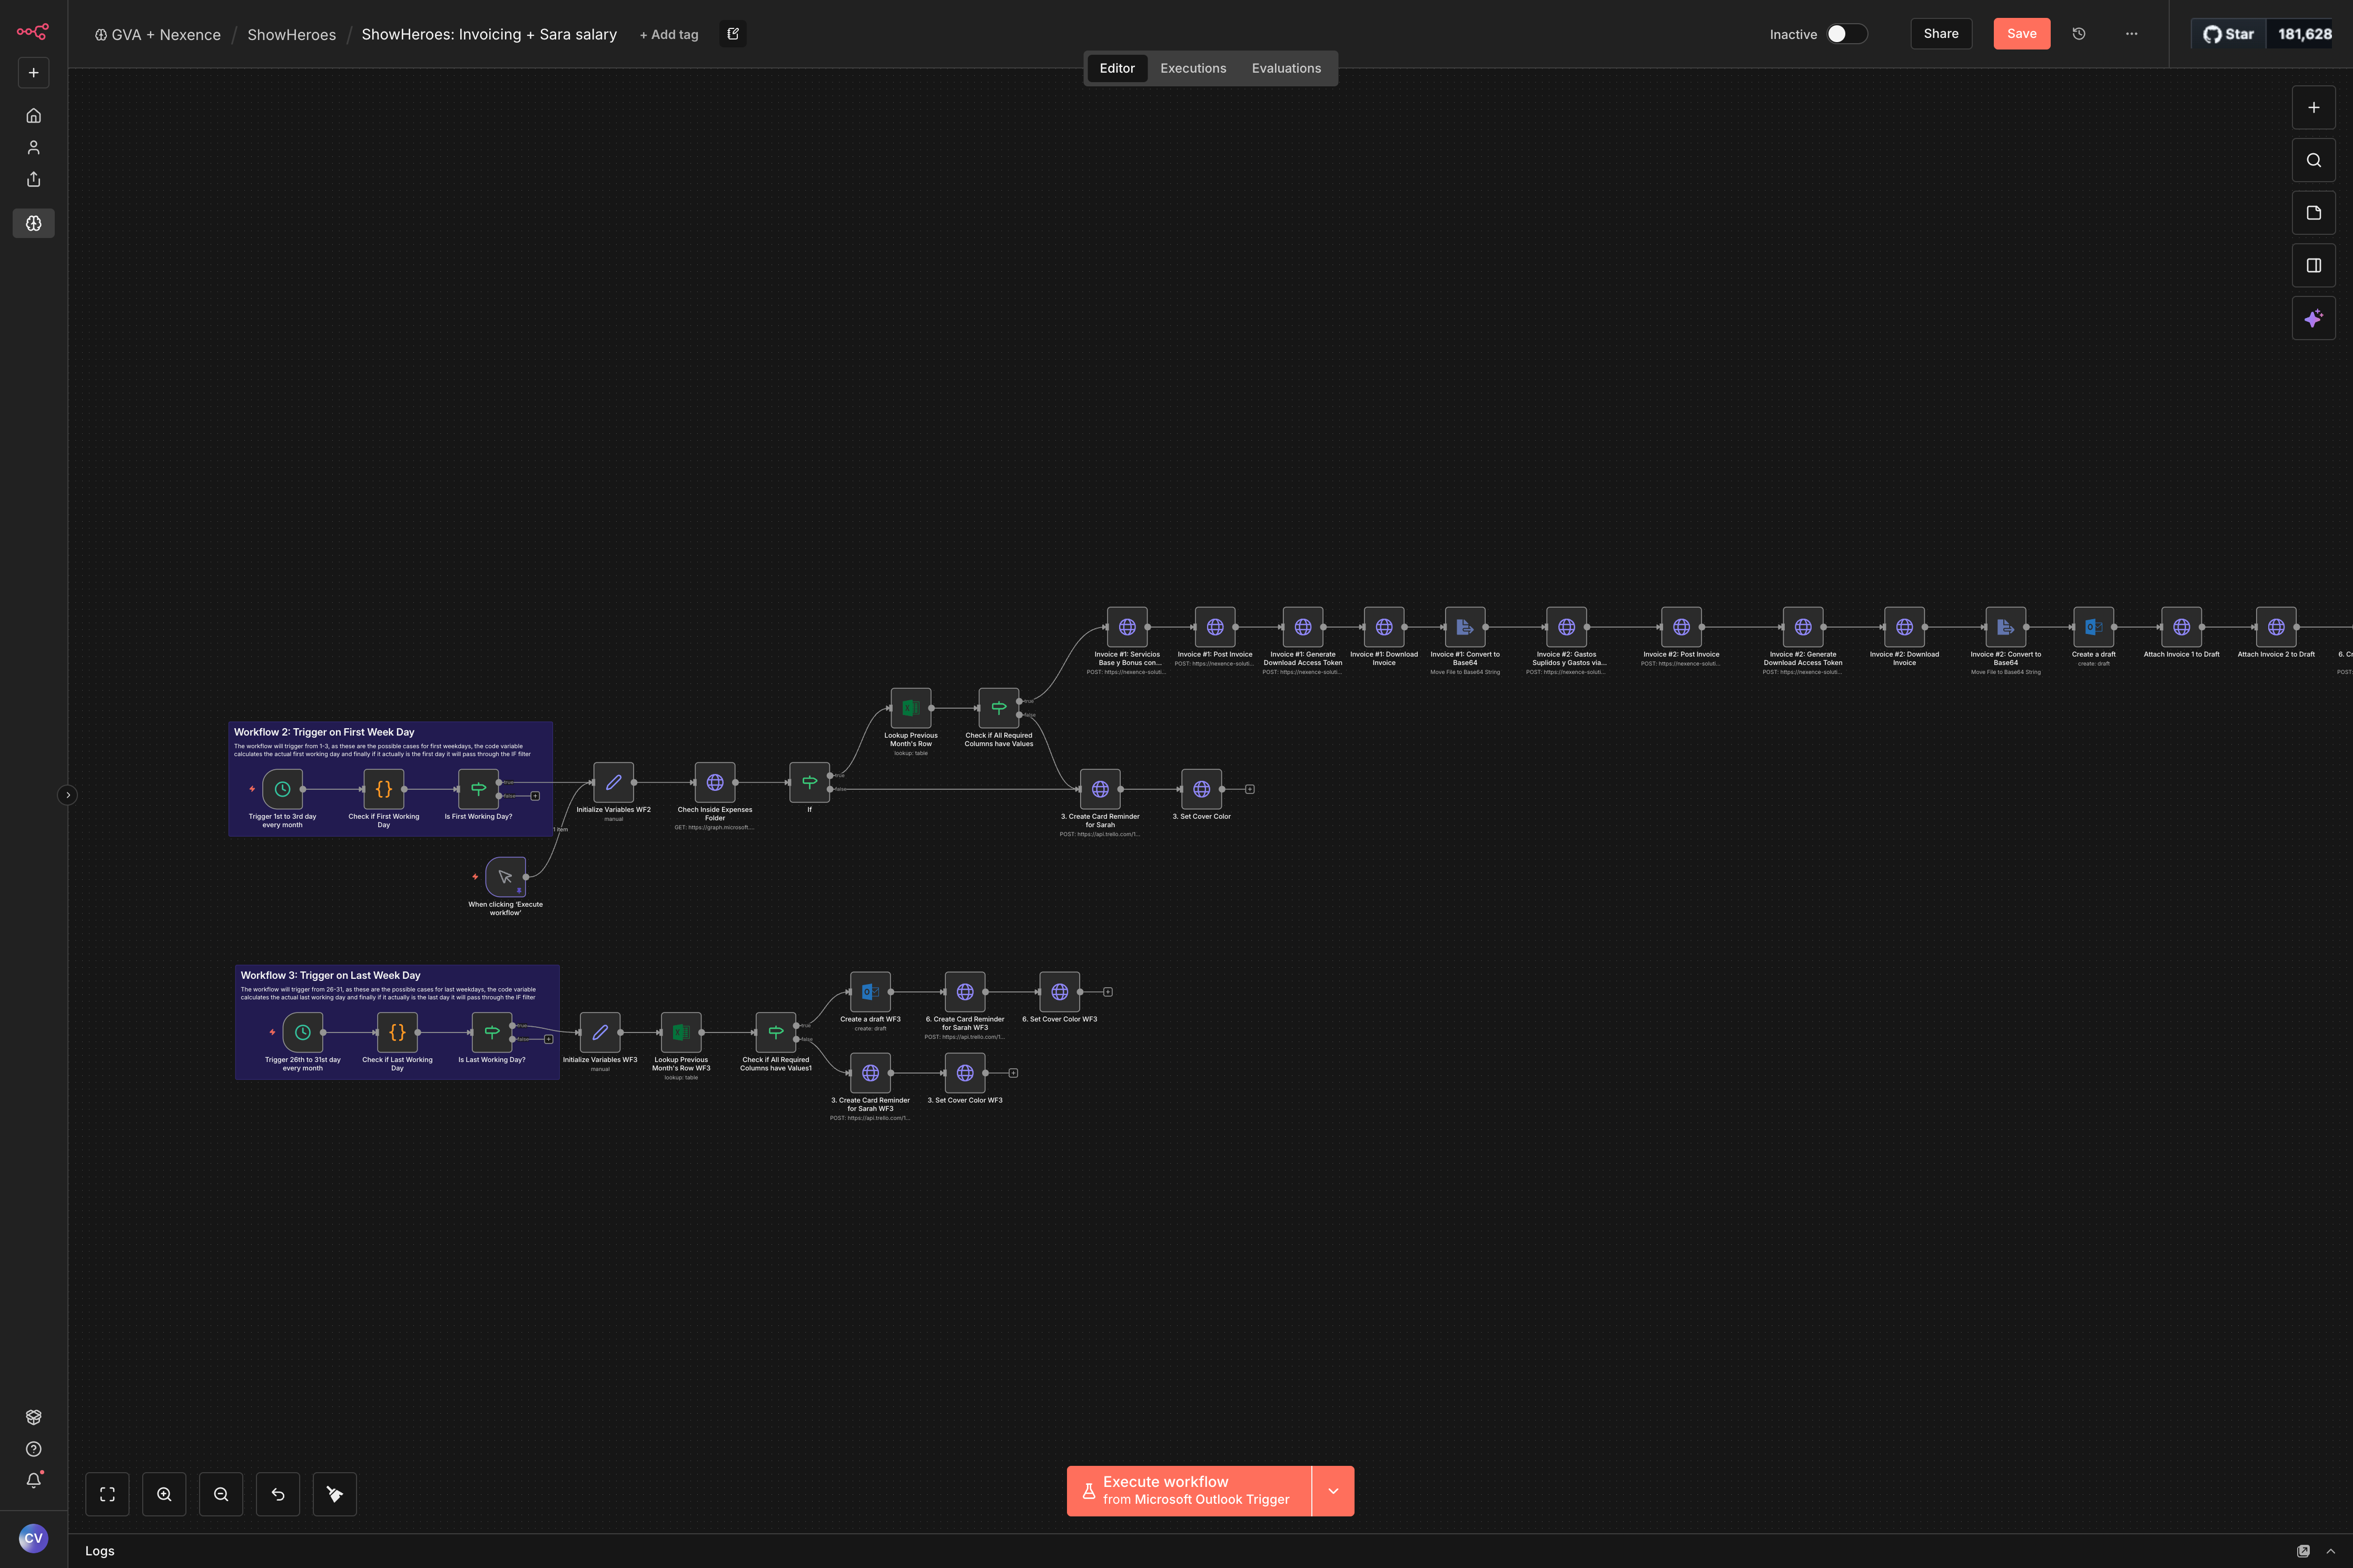Switch to the Evaluations tab

1286,68
